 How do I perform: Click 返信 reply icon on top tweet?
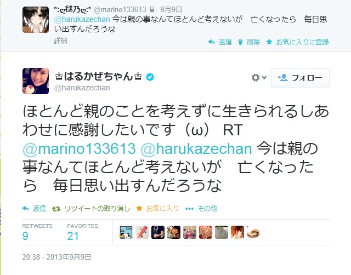[x=212, y=42]
